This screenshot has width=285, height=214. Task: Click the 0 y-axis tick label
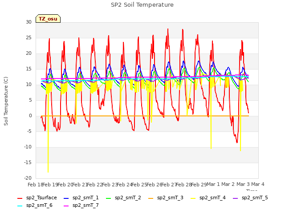(30, 116)
